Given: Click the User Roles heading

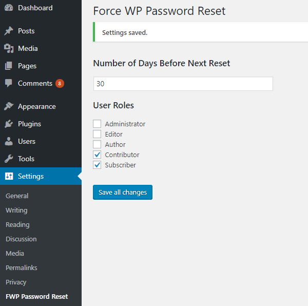Looking at the screenshot, I should tap(113, 105).
